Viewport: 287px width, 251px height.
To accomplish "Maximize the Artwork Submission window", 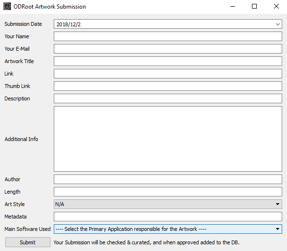I will point(254,6).
